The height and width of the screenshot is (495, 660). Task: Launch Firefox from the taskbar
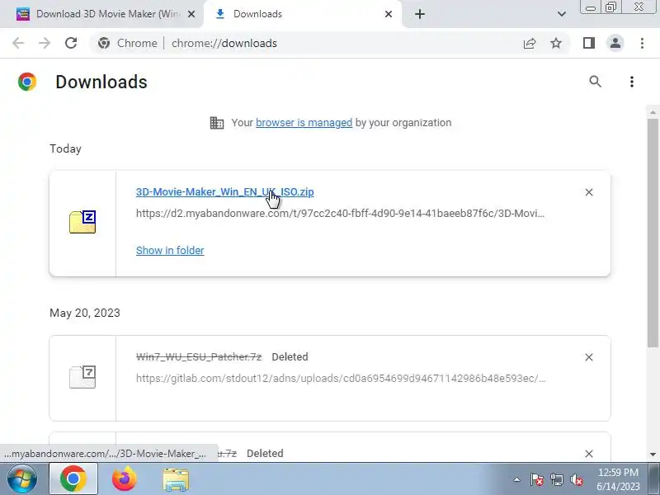125,478
